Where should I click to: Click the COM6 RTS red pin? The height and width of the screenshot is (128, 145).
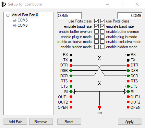tap(128, 81)
